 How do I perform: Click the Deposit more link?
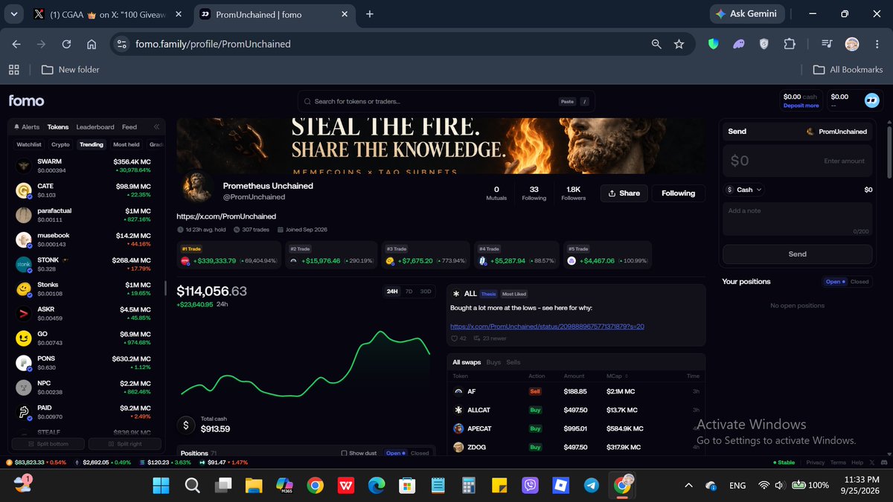(x=801, y=106)
